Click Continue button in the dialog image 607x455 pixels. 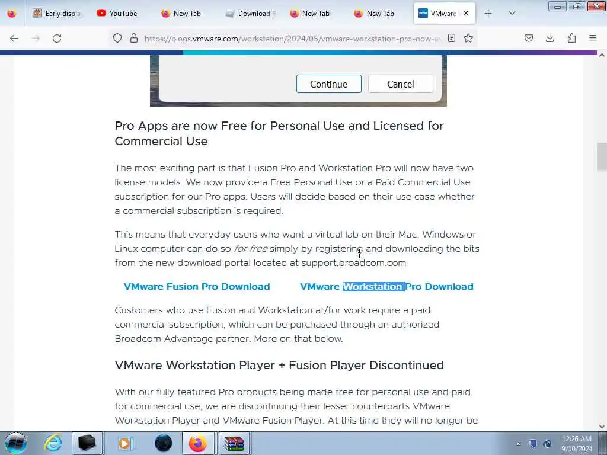[x=328, y=84]
